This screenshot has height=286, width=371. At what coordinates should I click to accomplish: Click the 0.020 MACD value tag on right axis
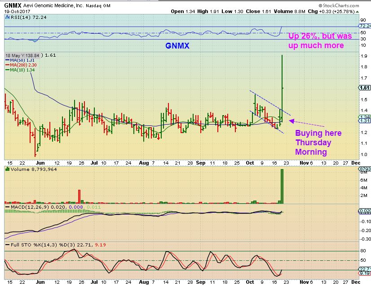pos(365,211)
